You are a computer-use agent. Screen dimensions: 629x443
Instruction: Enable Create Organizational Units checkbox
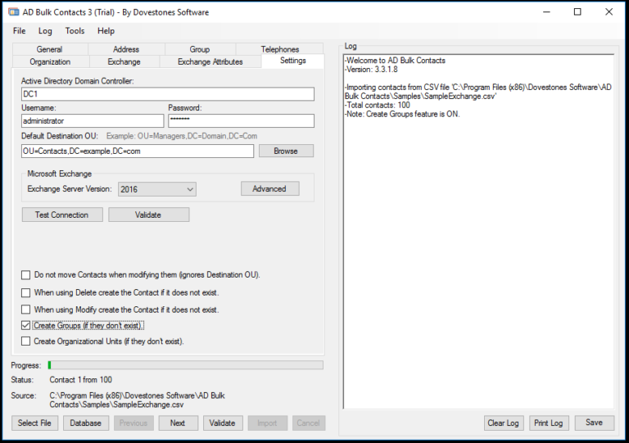point(25,341)
